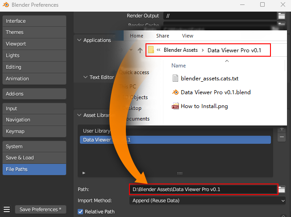Browse folder icon next to Path field
The image size is (291, 217).
[x=282, y=189]
